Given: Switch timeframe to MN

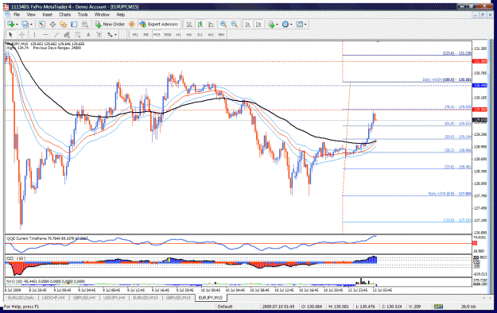Looking at the screenshot, I should tap(222, 34).
